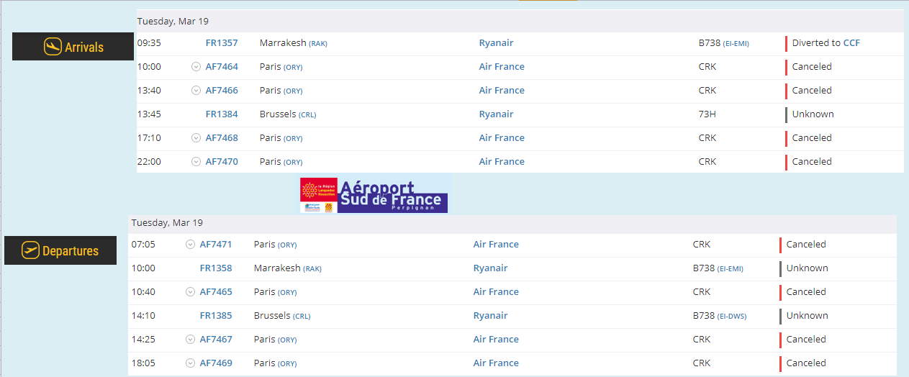Expand departure flight AF7467 details

coord(190,340)
